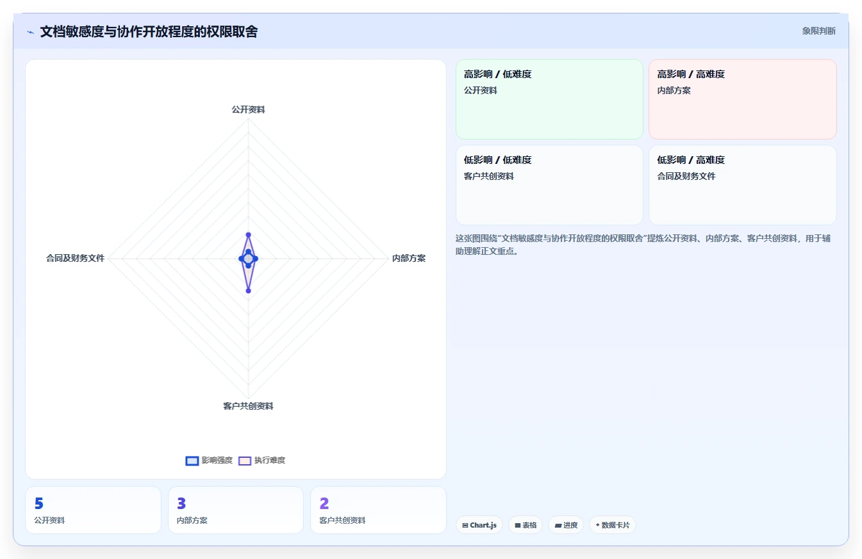The width and height of the screenshot is (862, 559).
Task: Click the stat card showing 3 内部方案
Action: pyautogui.click(x=236, y=510)
